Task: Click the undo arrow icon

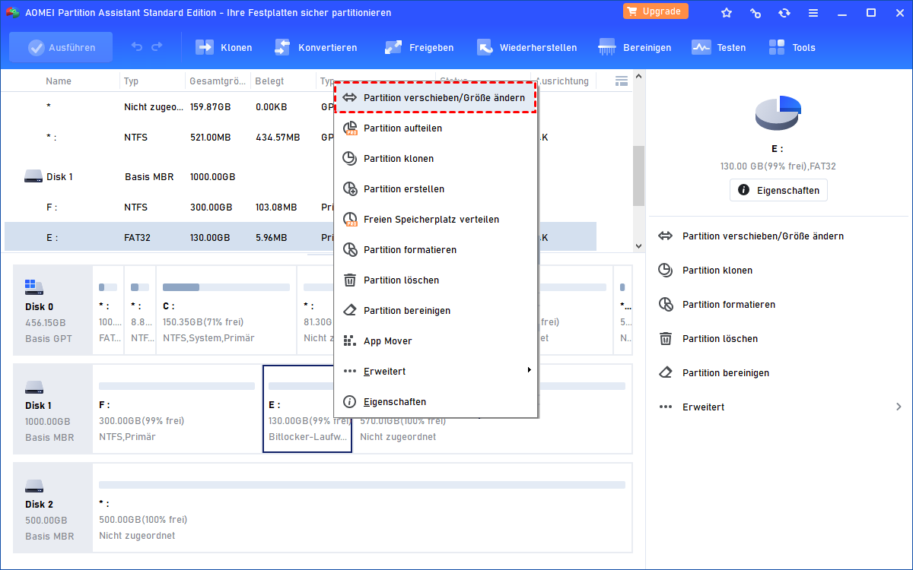Action: click(137, 47)
